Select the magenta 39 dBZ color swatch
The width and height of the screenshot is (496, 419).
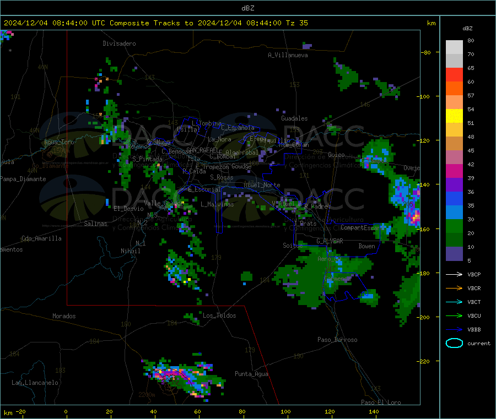(x=454, y=171)
